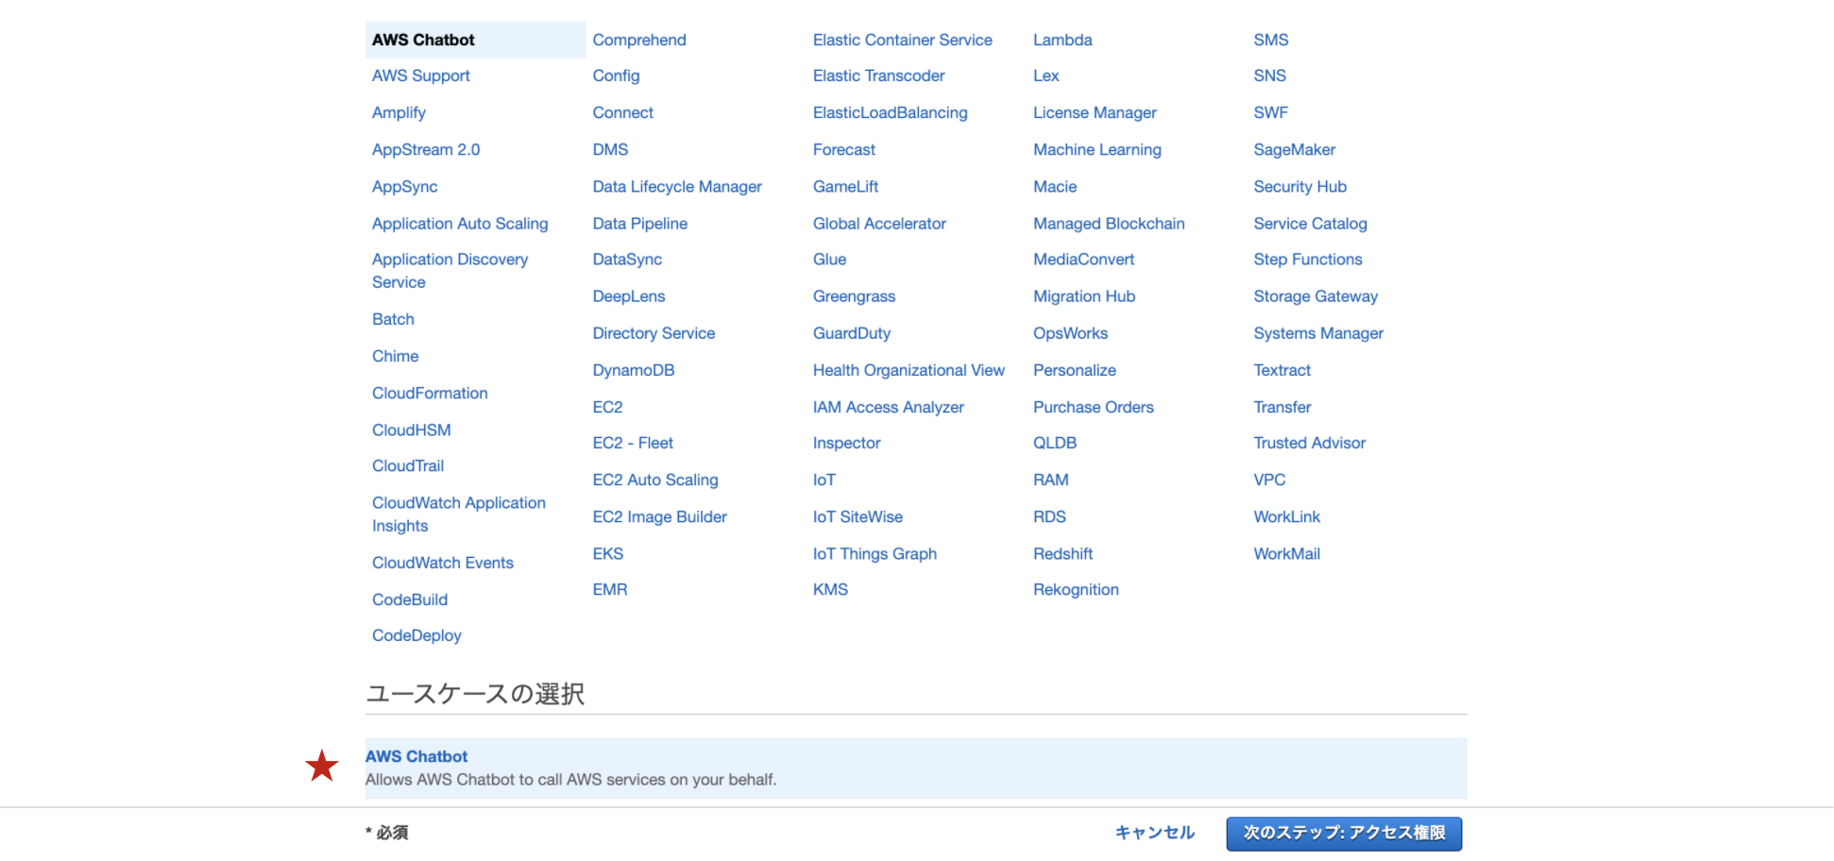Choose the Batch service
1834x861 pixels.
coord(393,319)
